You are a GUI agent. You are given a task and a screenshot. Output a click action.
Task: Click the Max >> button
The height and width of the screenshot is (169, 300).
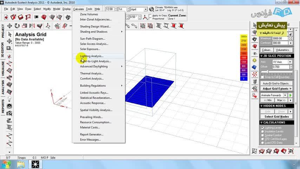click(x=281, y=100)
